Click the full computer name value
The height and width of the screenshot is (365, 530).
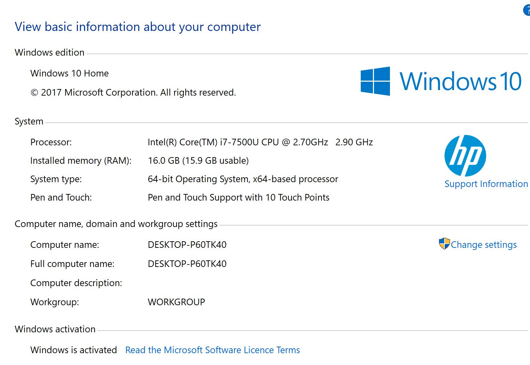coord(187,264)
